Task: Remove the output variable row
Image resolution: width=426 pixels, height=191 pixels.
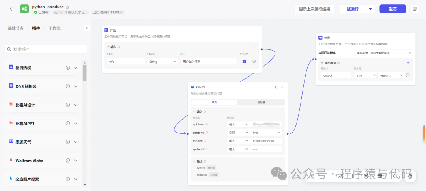Action: point(408,75)
